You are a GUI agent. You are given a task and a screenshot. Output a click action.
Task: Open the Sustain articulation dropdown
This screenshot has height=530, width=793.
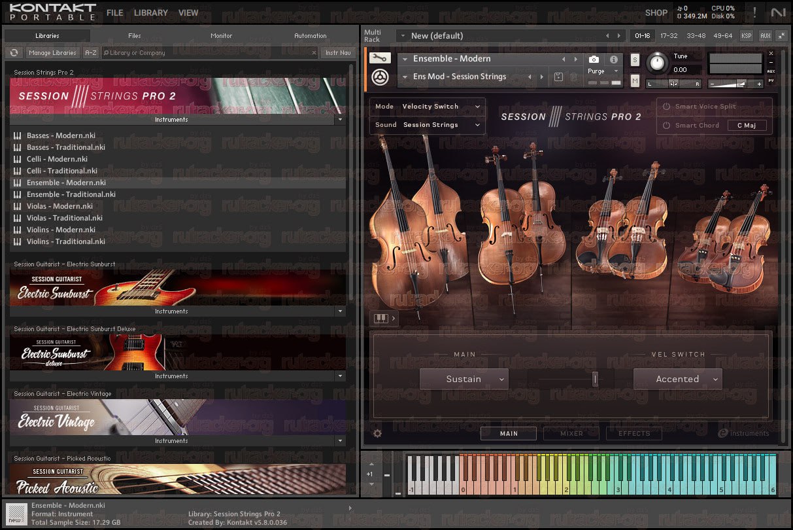(x=464, y=379)
